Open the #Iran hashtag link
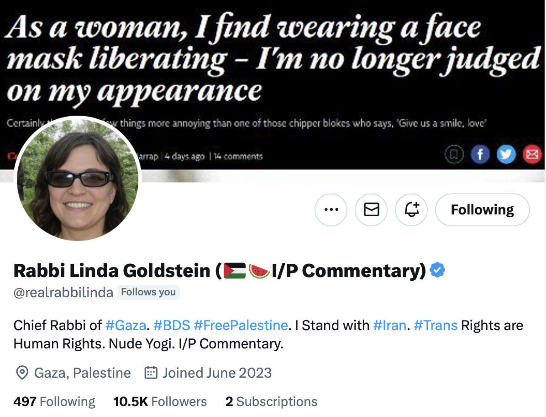Image resolution: width=546 pixels, height=417 pixels. (389, 326)
